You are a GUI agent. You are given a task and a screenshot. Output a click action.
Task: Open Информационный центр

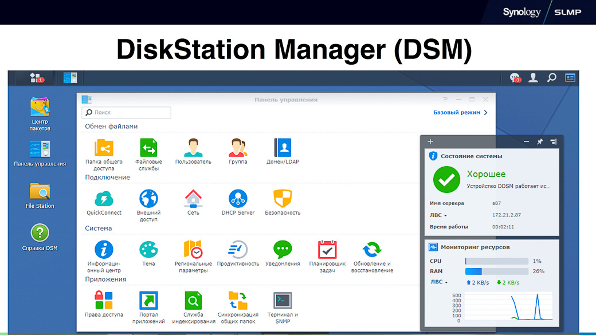(x=104, y=257)
